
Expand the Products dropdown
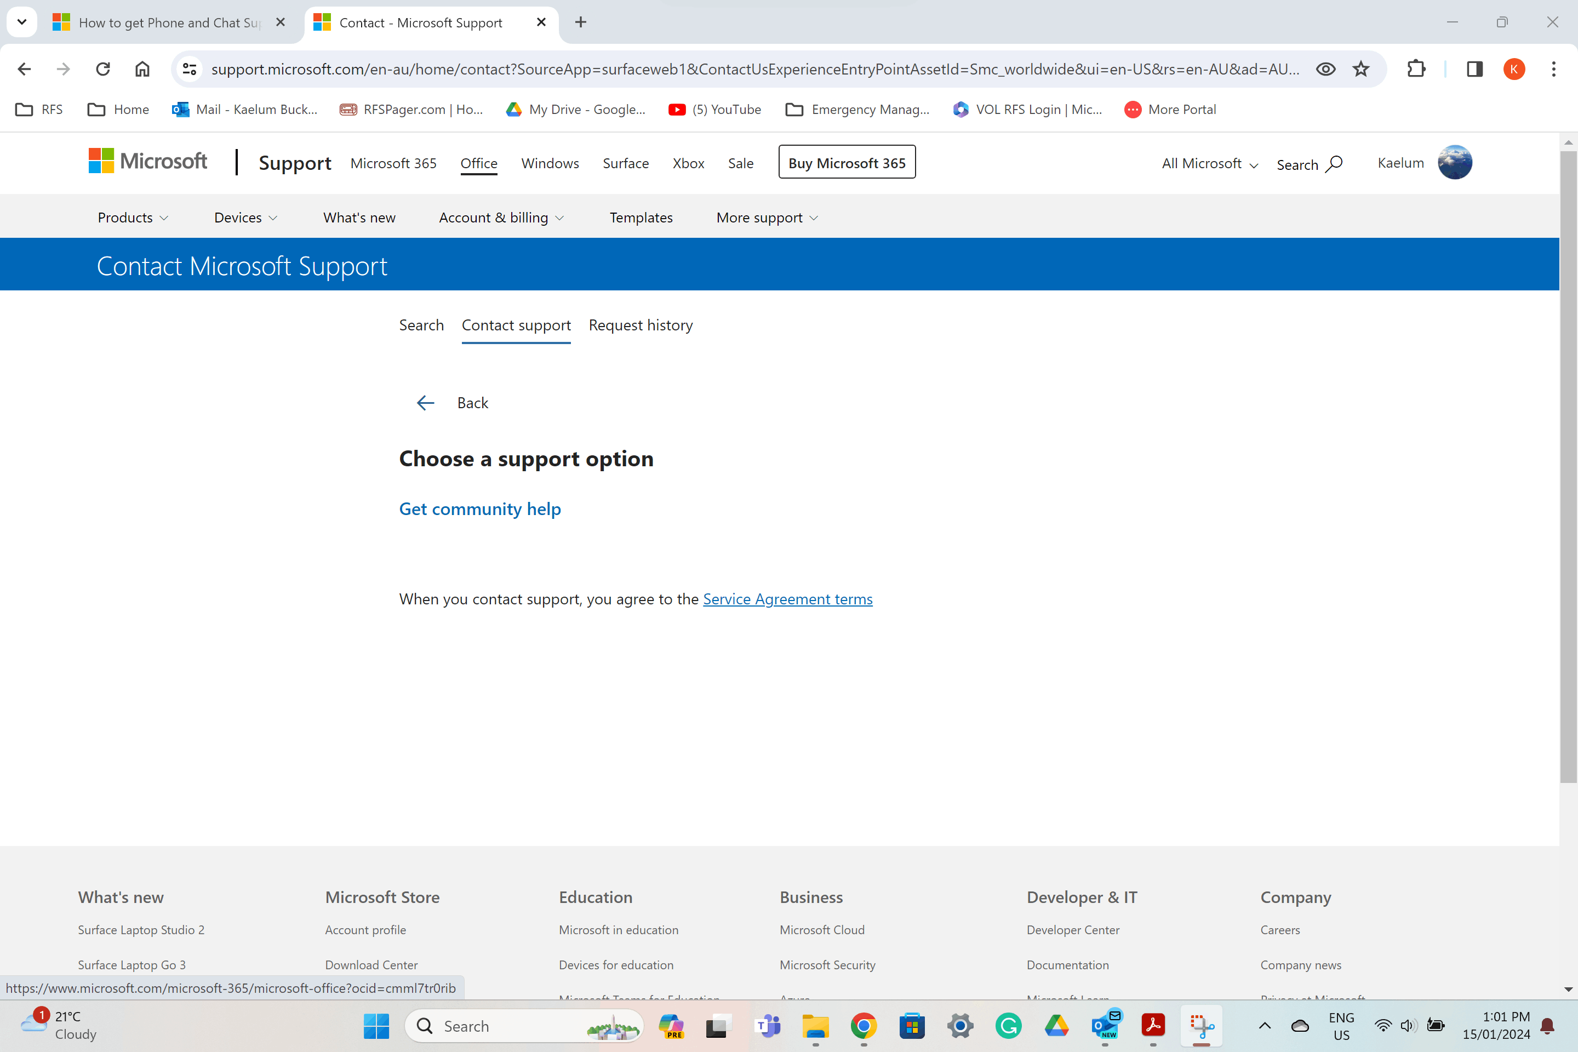tap(133, 218)
